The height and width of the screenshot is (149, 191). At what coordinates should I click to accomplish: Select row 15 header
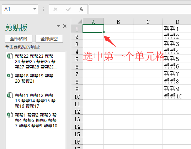click(x=77, y=134)
